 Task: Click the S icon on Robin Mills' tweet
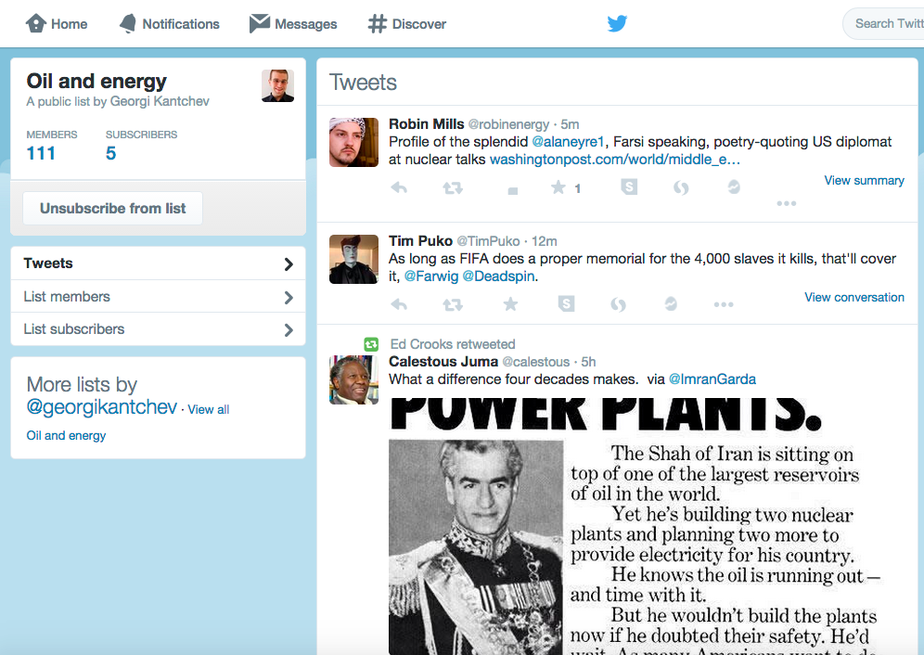(629, 186)
